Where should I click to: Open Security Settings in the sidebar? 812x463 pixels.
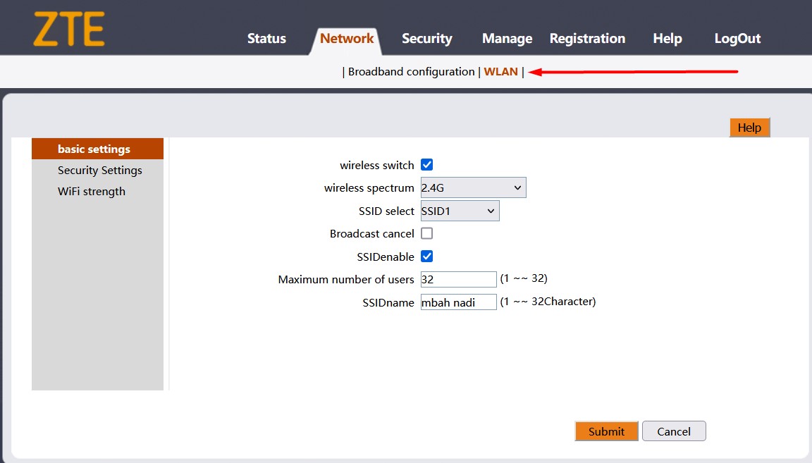point(99,171)
